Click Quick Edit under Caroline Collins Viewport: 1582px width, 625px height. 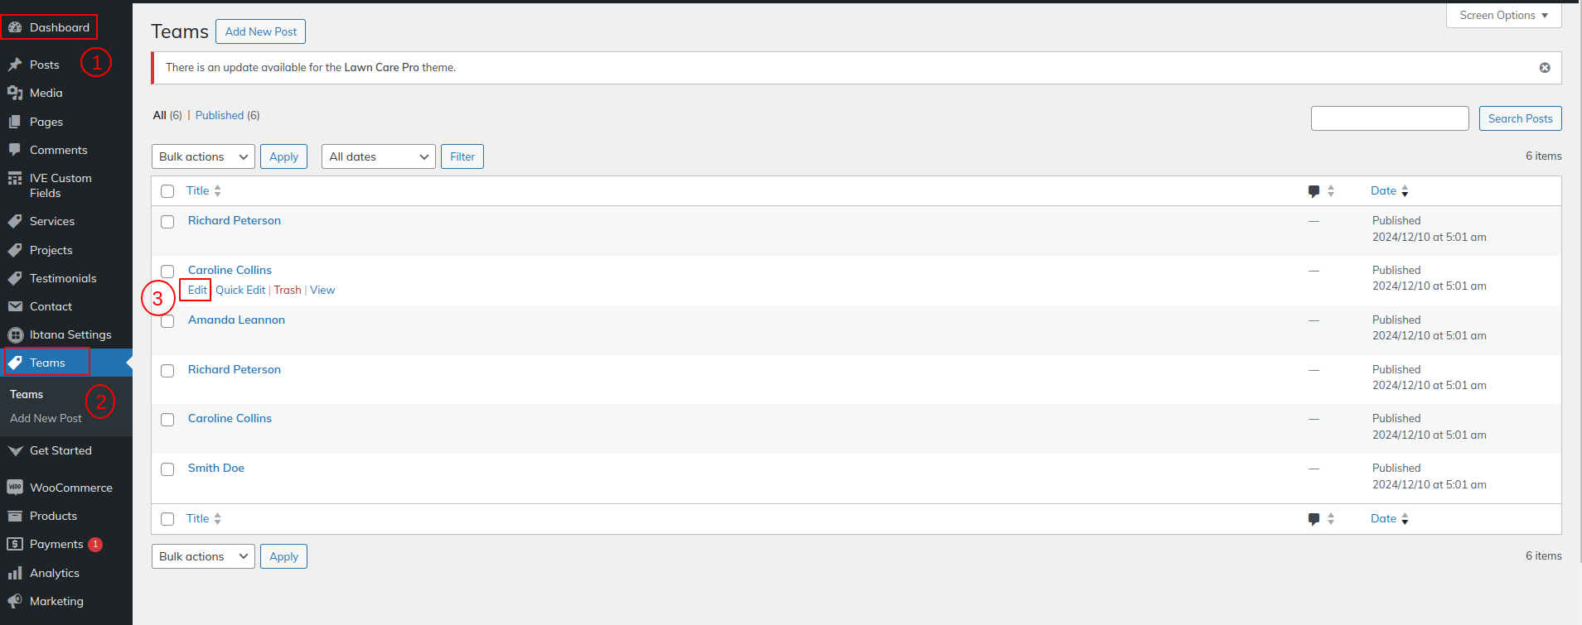click(x=240, y=290)
